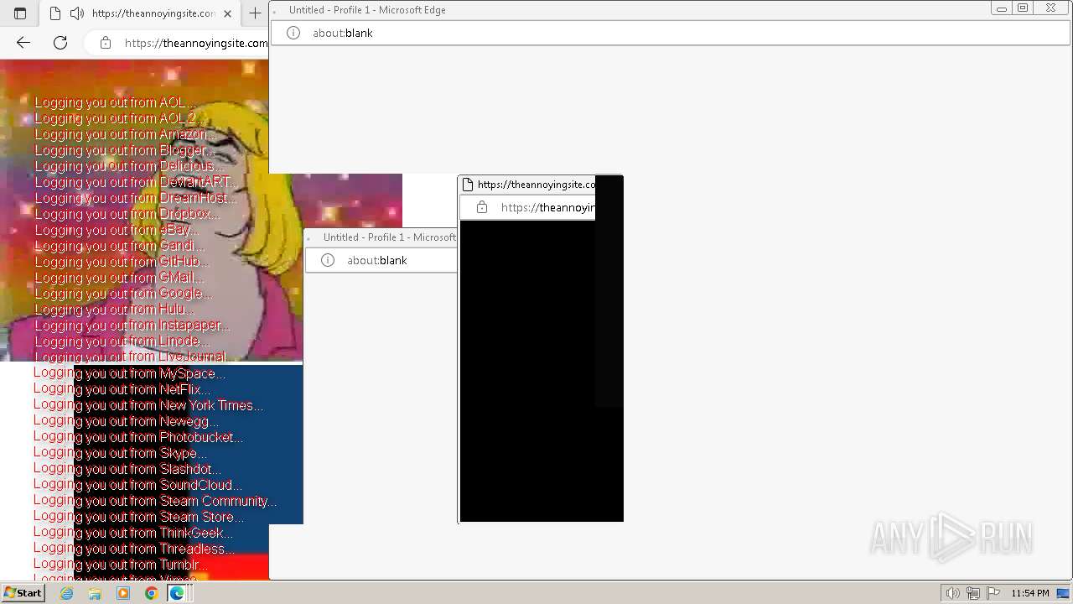This screenshot has width=1073, height=604.
Task: Click "Logging you out from Steam Community..." line
Action: pyautogui.click(x=155, y=501)
